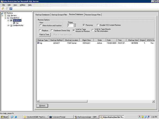Collapse the SQLSRVPOC tree node

coord(5,18)
